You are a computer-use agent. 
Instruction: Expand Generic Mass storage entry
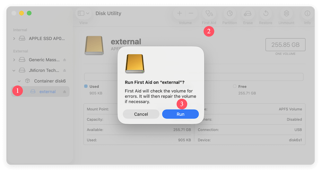click(14, 60)
